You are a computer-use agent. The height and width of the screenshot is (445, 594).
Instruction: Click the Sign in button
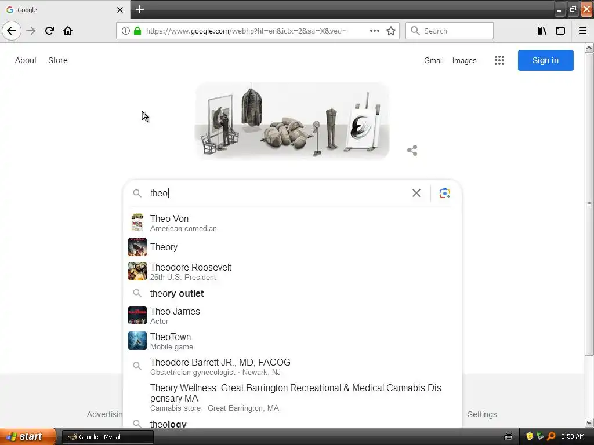coord(545,60)
